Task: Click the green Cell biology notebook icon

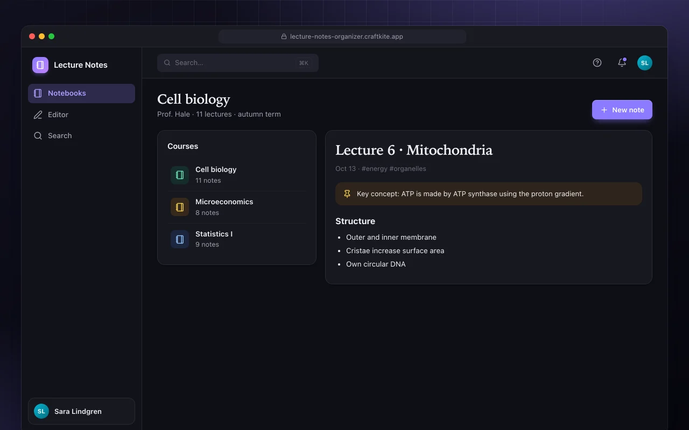Action: (x=180, y=175)
